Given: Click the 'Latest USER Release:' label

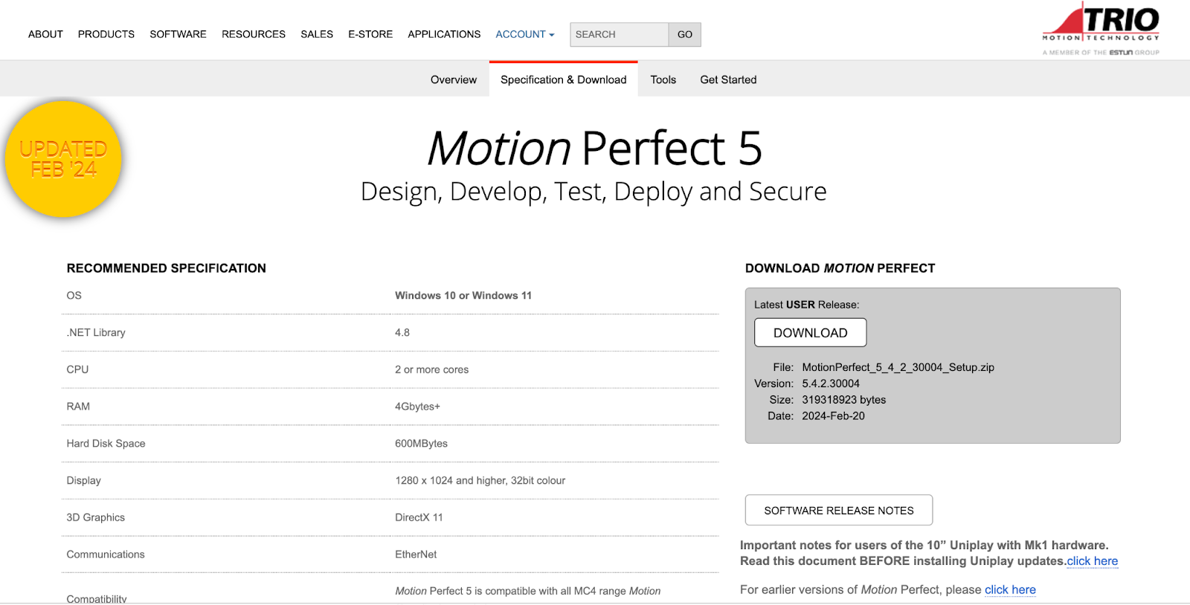Looking at the screenshot, I should [x=806, y=305].
